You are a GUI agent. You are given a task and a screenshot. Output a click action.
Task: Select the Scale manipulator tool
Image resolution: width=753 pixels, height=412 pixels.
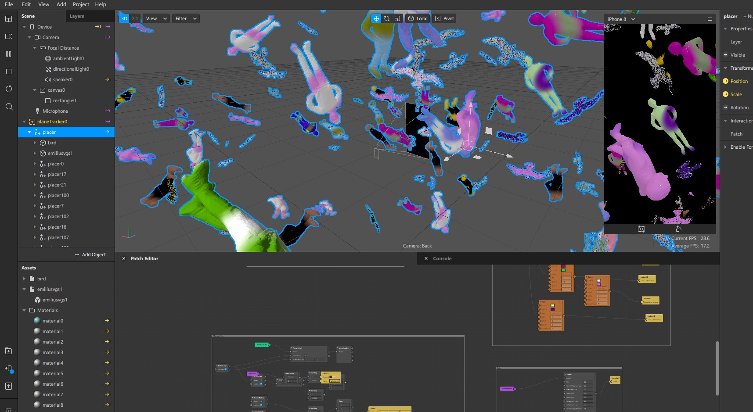pyautogui.click(x=397, y=18)
